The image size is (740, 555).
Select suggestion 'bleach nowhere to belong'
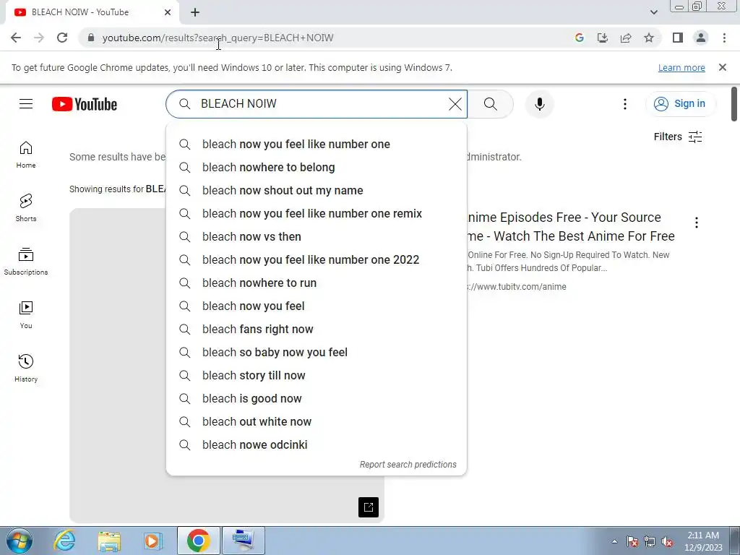tap(317, 168)
